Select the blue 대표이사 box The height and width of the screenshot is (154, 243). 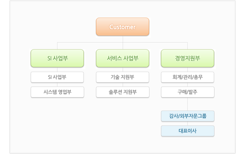click(x=188, y=131)
